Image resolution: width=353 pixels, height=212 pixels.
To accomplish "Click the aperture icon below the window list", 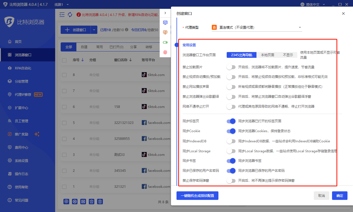I will (x=66, y=202).
